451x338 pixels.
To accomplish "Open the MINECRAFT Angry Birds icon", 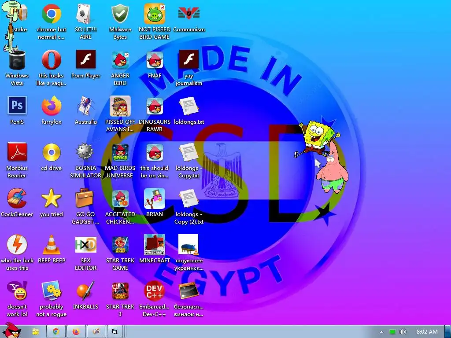I will coord(155,245).
